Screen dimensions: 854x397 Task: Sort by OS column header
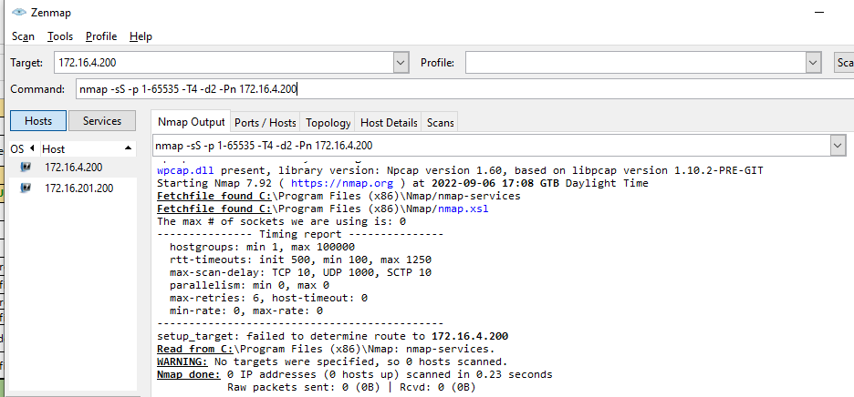(22, 149)
